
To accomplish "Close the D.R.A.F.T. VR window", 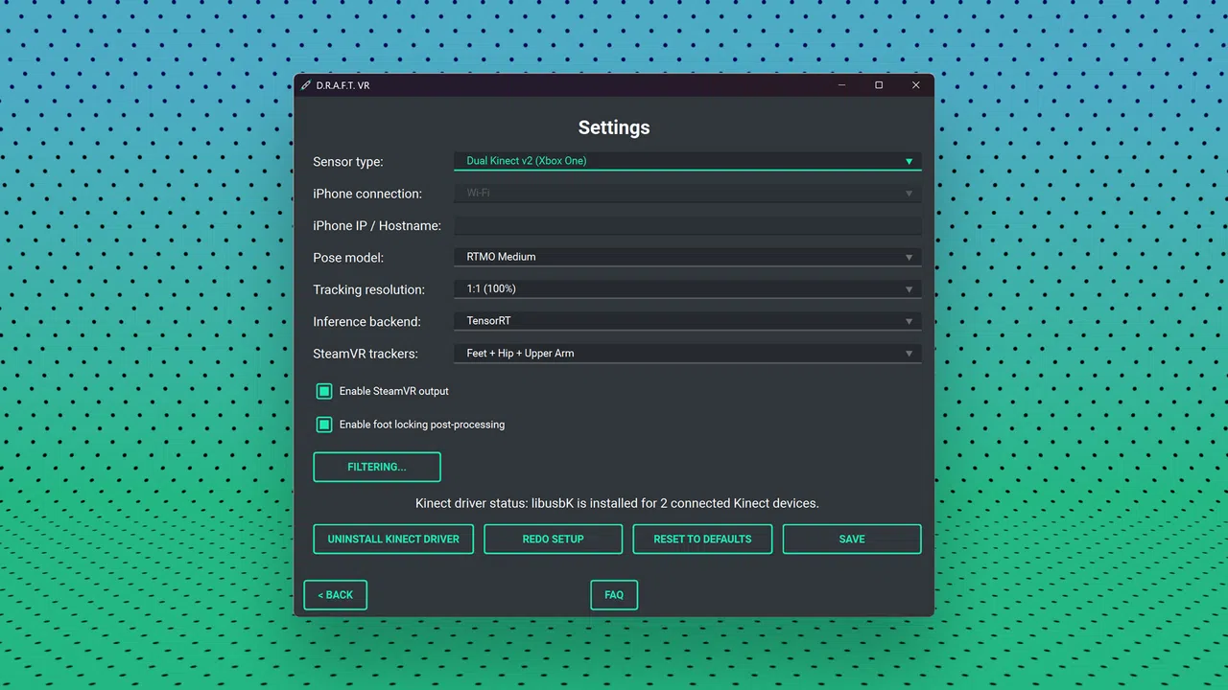I will (915, 85).
